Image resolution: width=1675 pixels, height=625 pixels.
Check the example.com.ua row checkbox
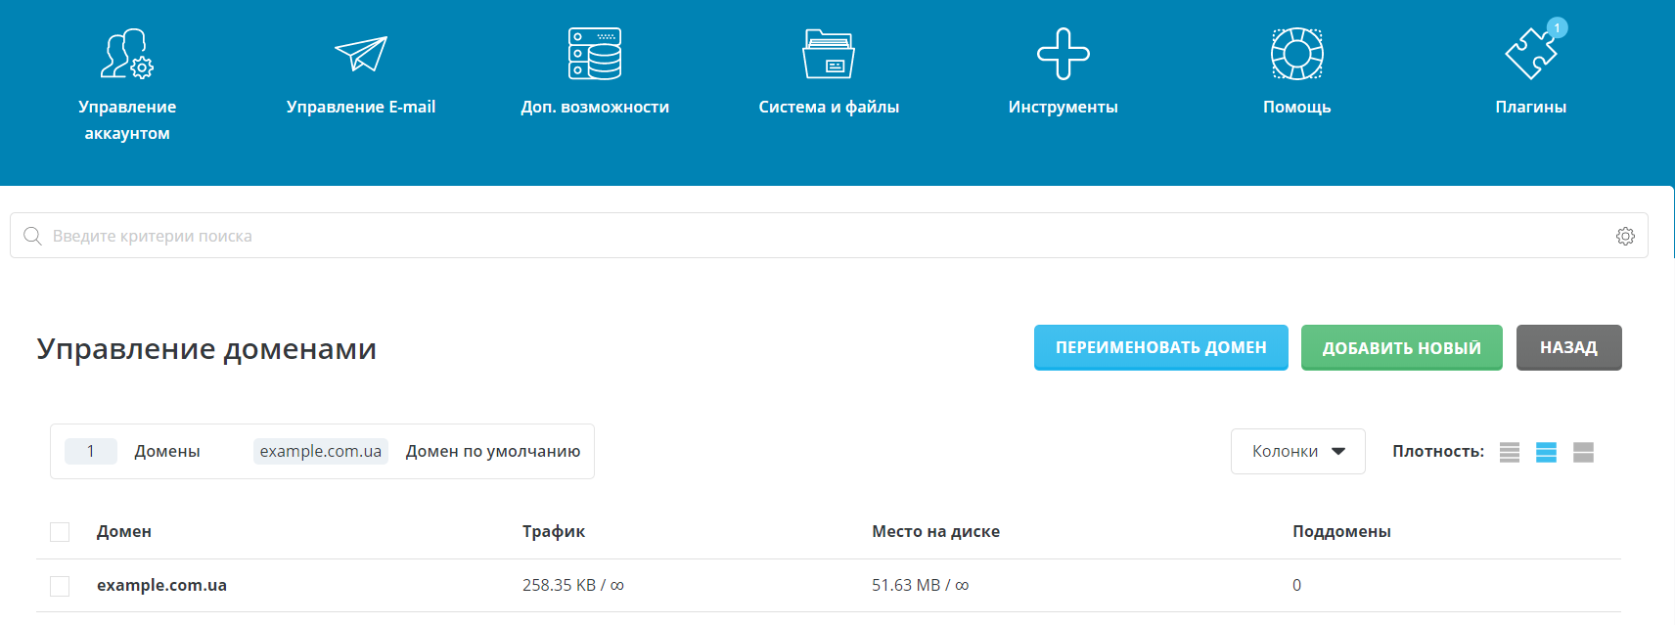pos(60,586)
